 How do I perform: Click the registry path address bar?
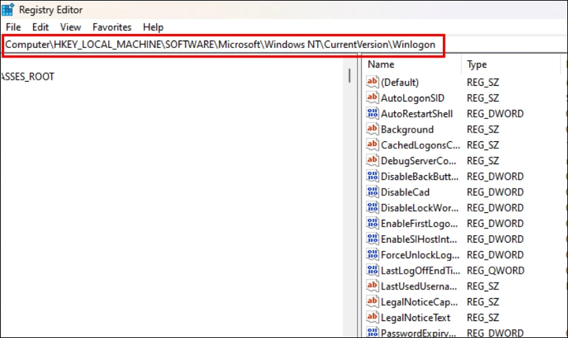224,45
